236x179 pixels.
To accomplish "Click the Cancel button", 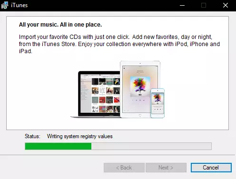I will [211, 168].
